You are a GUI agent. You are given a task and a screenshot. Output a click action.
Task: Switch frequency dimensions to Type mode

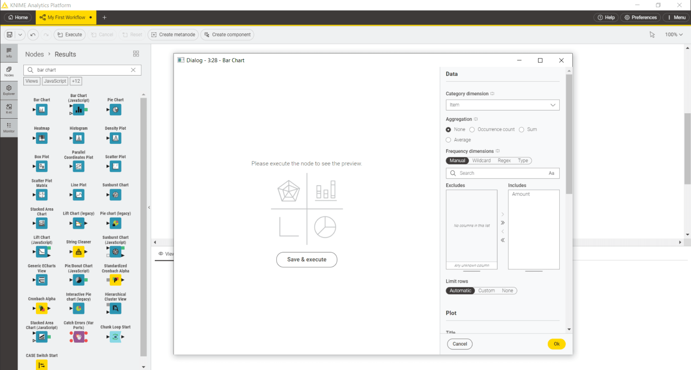523,160
